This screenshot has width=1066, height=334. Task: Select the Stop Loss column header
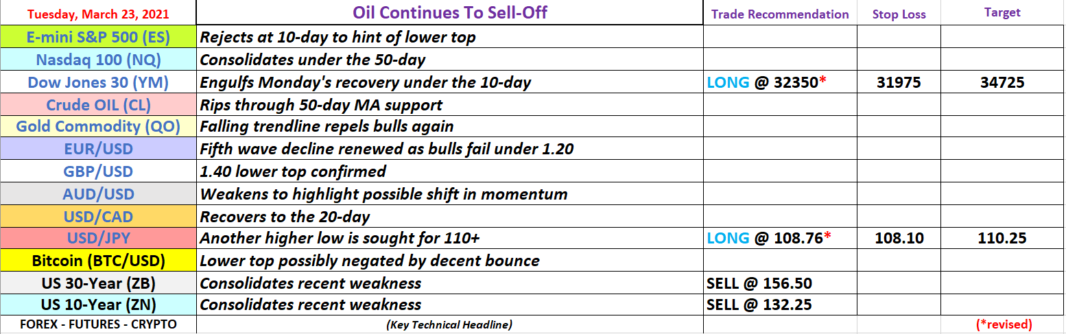click(x=899, y=14)
